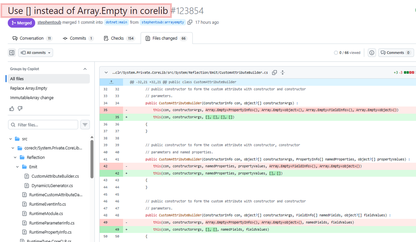This screenshot has width=416, height=242.
Task: Collapse the src folder
Action: click(x=10, y=139)
